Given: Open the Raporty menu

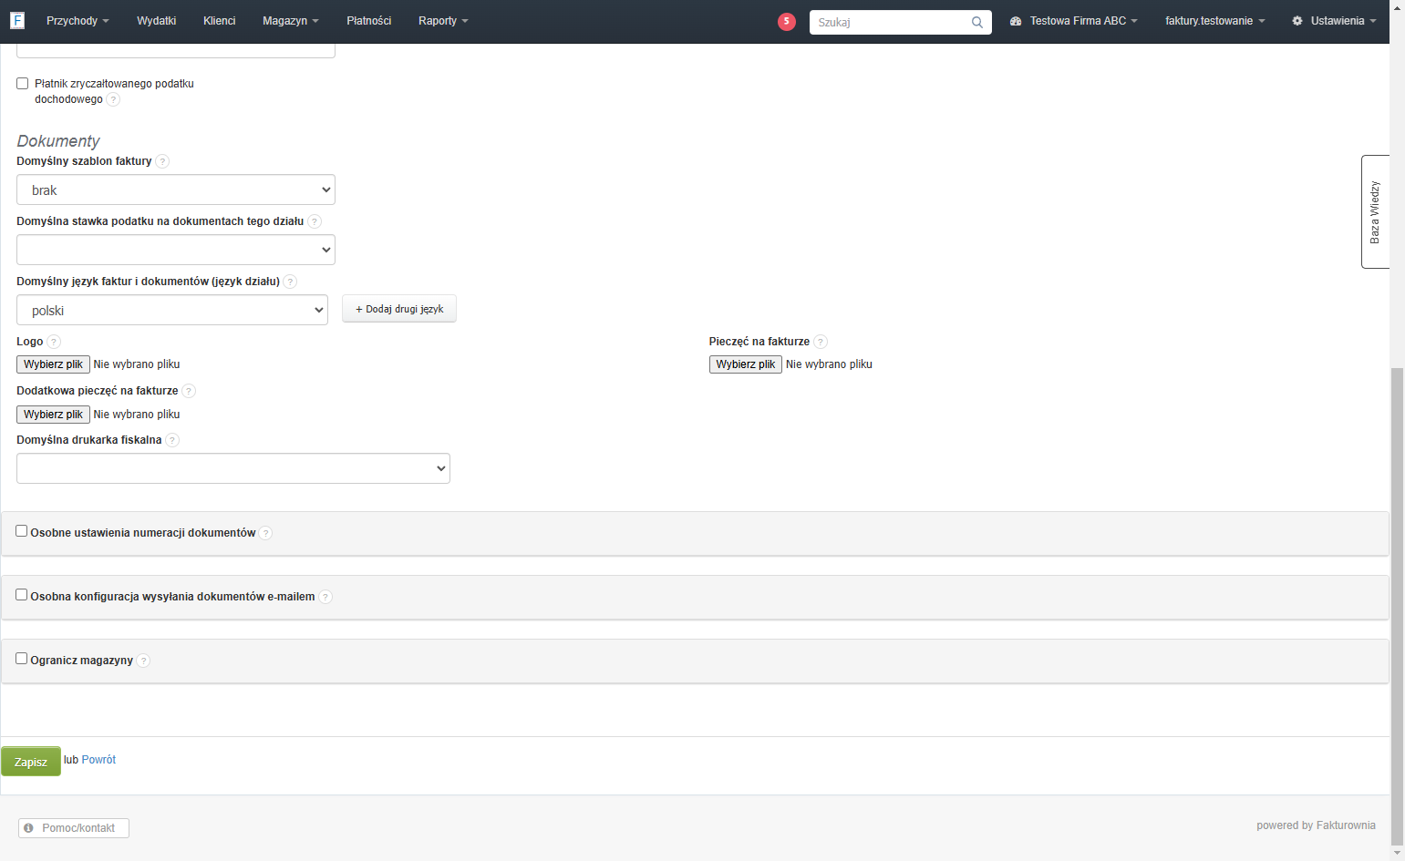Looking at the screenshot, I should pyautogui.click(x=443, y=21).
